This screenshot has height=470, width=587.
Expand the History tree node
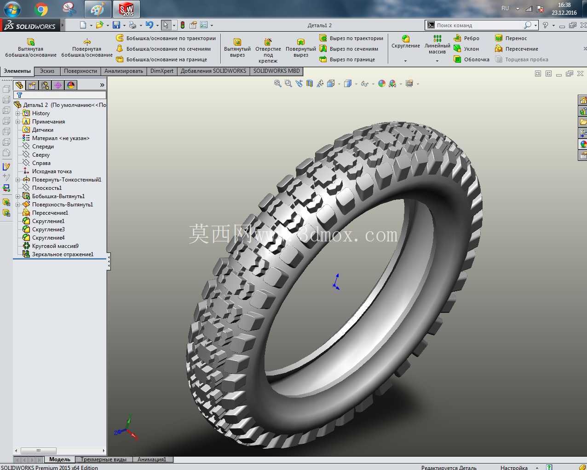pyautogui.click(x=17, y=113)
